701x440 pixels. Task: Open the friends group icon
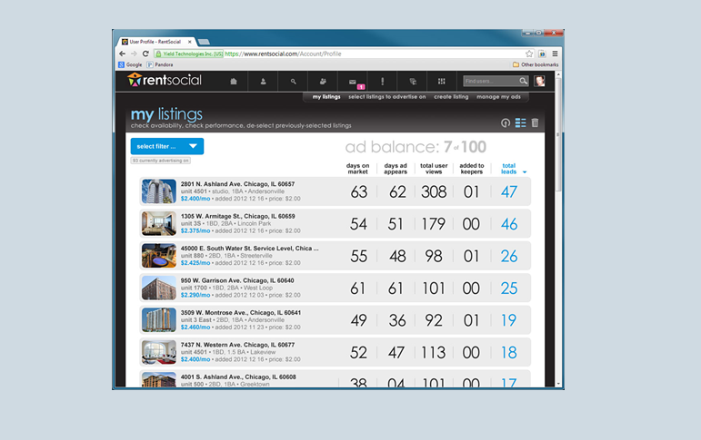323,82
